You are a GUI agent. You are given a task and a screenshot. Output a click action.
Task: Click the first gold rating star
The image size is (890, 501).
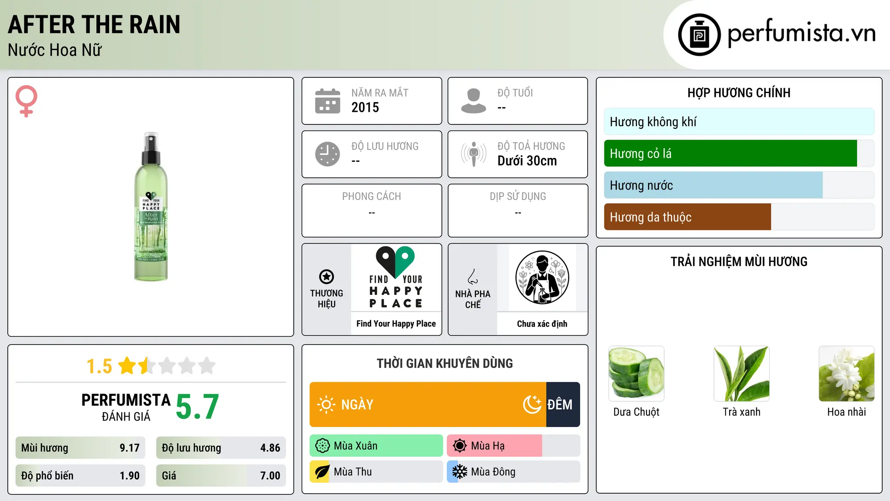coord(127,365)
